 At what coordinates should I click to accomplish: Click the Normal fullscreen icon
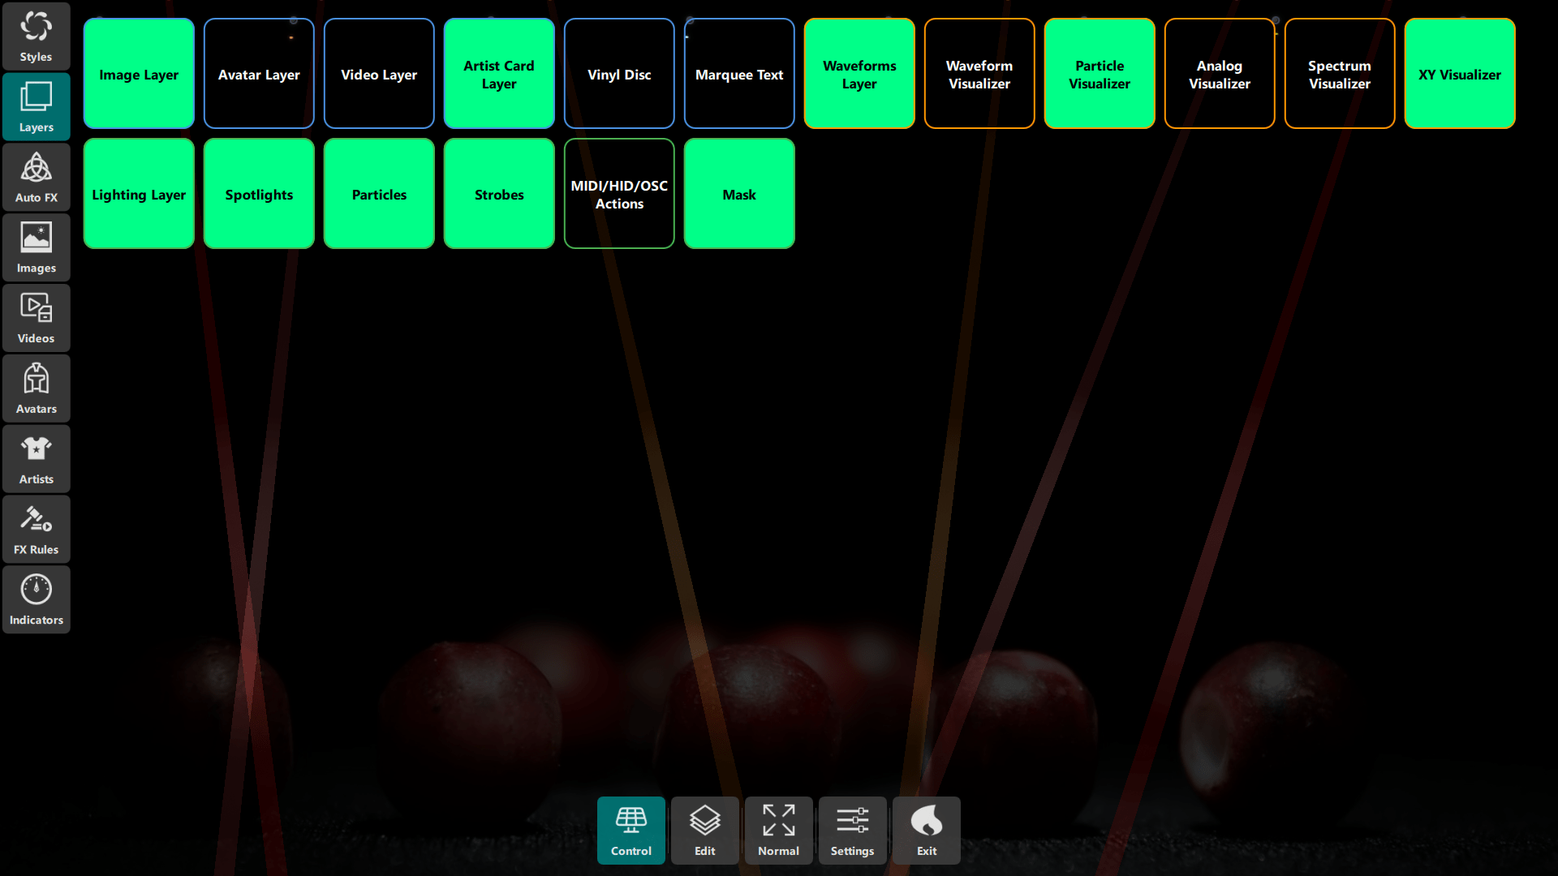pyautogui.click(x=778, y=830)
